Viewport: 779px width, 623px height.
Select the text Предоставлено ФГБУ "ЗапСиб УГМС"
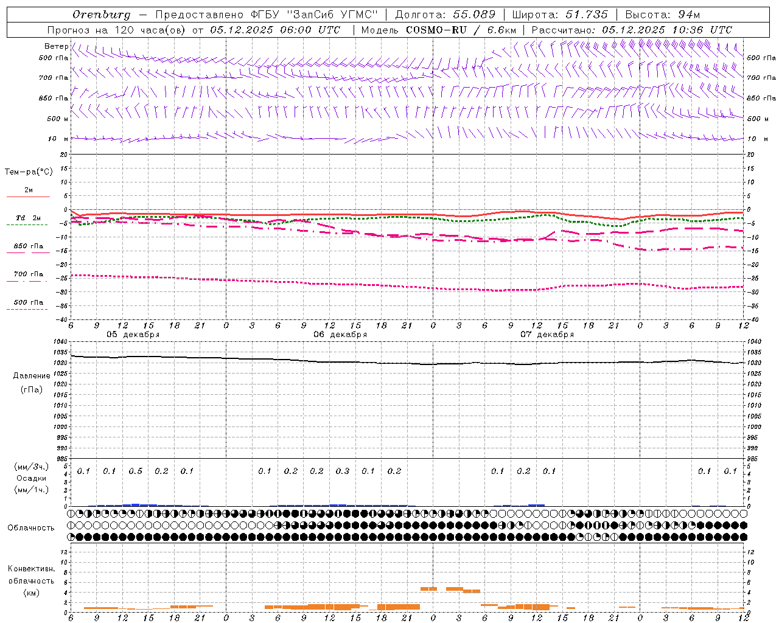[267, 15]
